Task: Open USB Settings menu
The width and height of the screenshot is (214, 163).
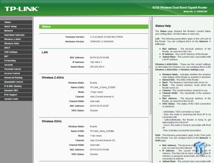Action: tap(16, 52)
